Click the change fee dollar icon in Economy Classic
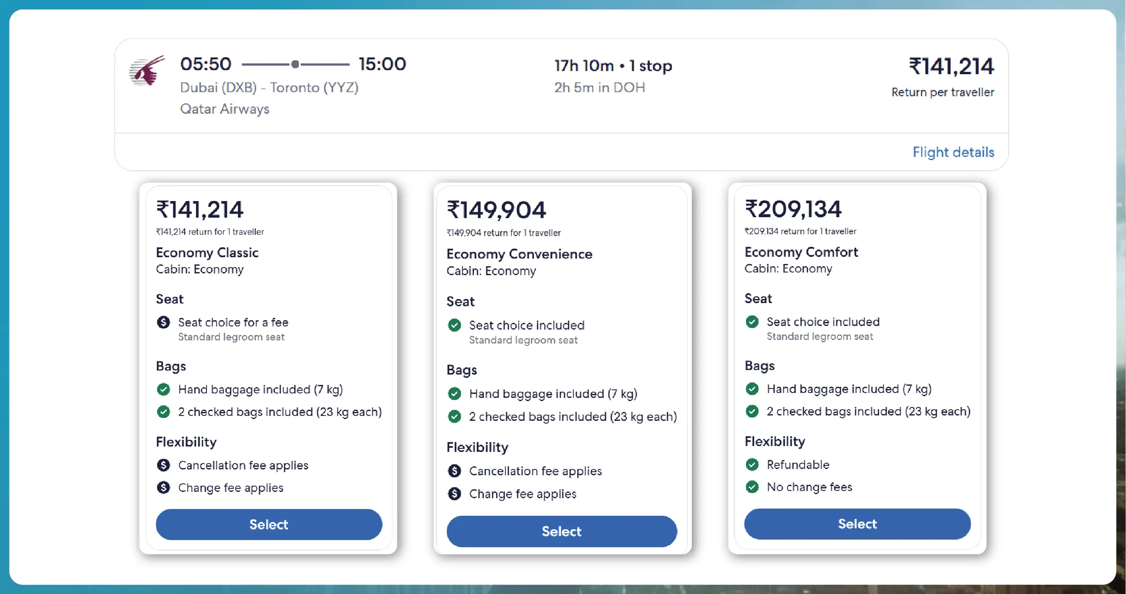 [164, 488]
